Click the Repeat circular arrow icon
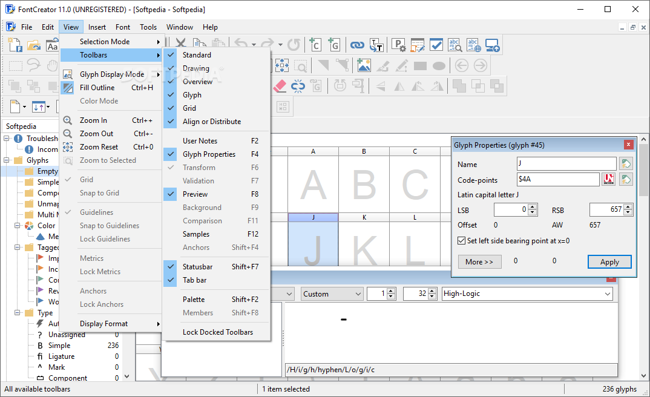The width and height of the screenshot is (650, 397). (x=294, y=44)
